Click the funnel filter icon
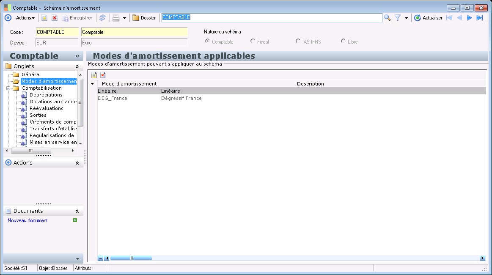The image size is (492, 275). click(x=398, y=18)
